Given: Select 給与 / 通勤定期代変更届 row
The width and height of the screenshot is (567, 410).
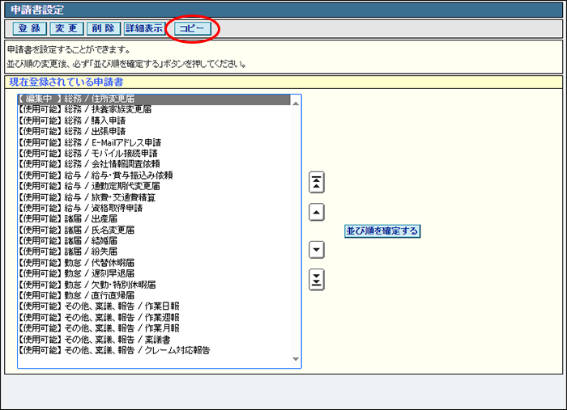Looking at the screenshot, I should (154, 186).
